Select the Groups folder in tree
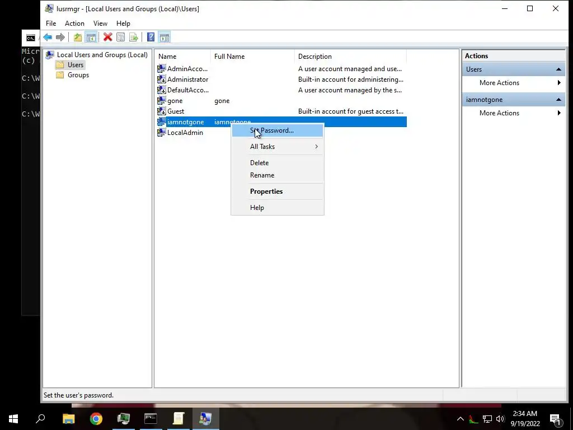 tap(78, 75)
